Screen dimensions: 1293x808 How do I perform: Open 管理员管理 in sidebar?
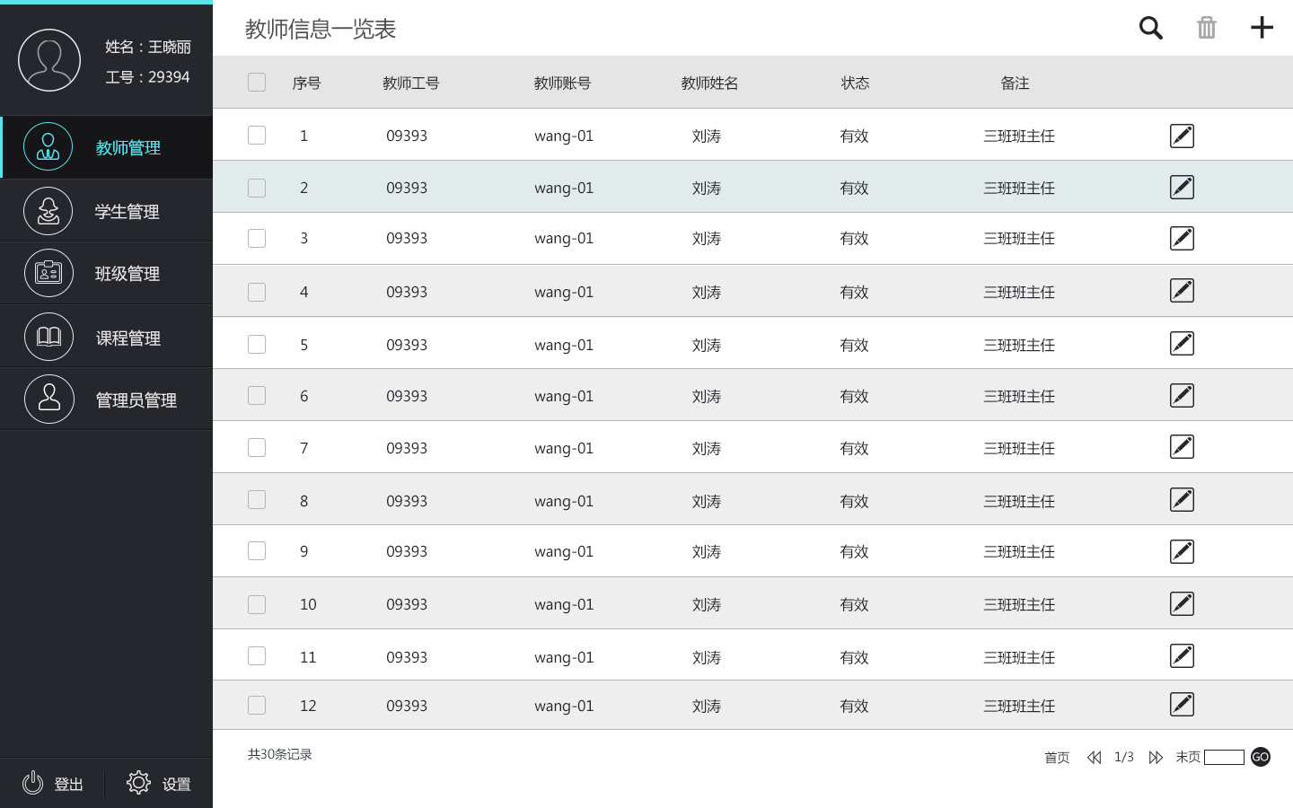tap(106, 400)
